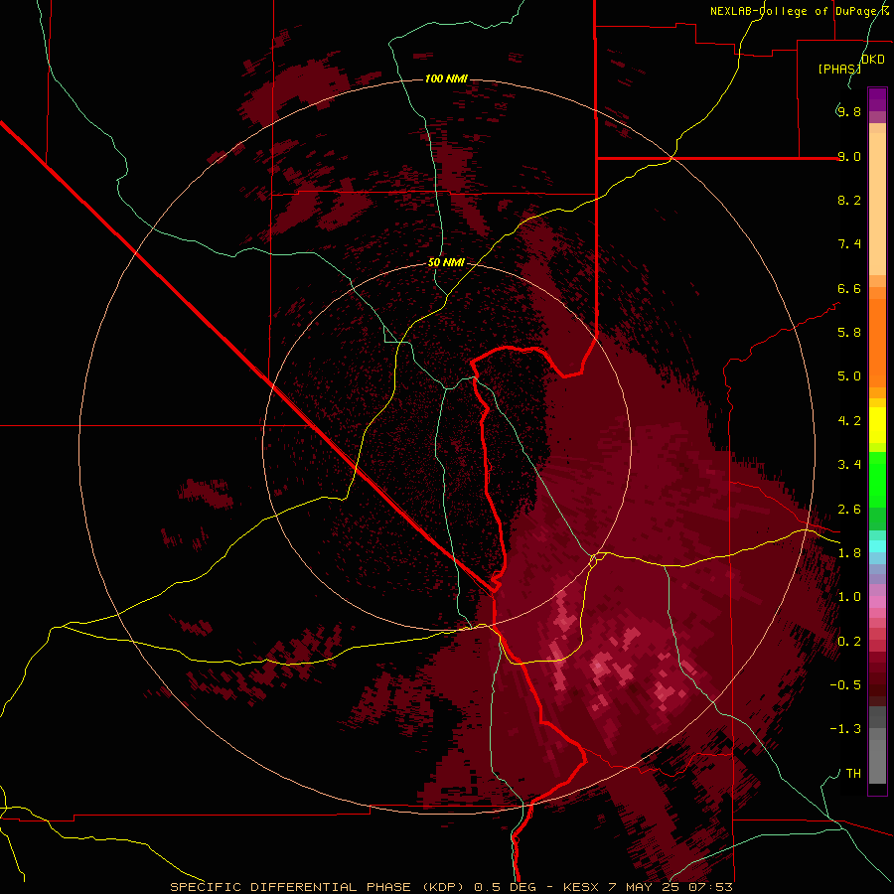
Task: Click the -0.5 value on the color scale
Action: point(845,685)
